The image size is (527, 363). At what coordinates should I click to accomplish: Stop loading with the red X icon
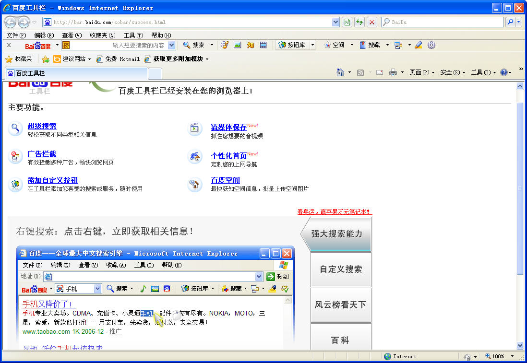click(371, 22)
